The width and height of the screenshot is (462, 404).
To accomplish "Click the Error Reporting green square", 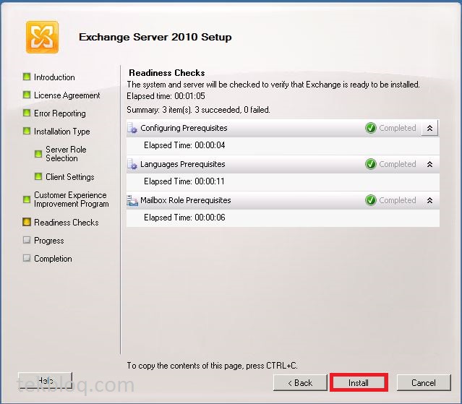I will (27, 113).
